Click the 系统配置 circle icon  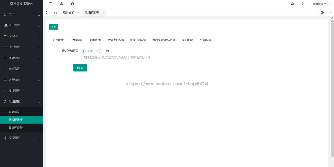(x=5, y=102)
